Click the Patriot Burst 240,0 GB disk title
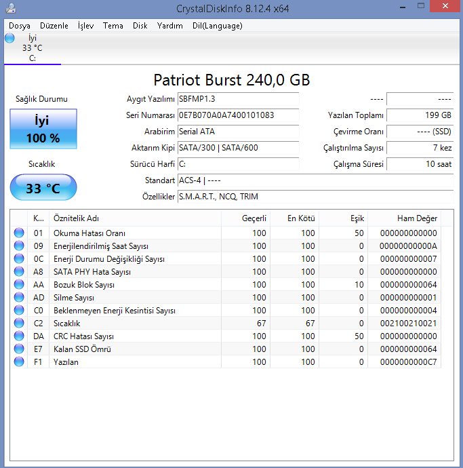This screenshot has width=463, height=468. (232, 80)
